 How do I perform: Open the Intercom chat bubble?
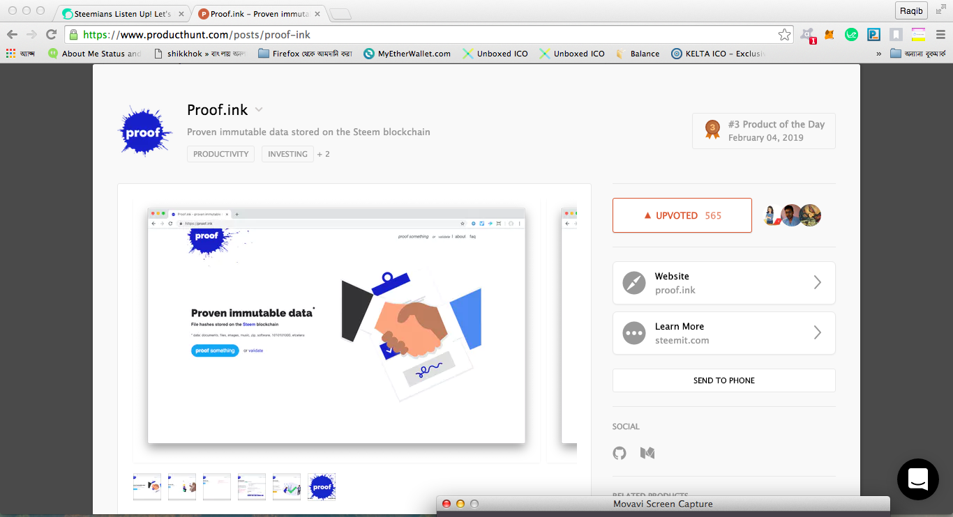click(x=917, y=479)
